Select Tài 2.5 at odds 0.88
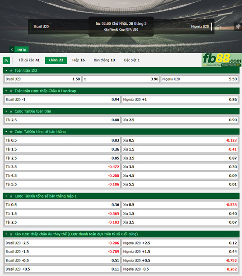242x276 pixels. [x=62, y=120]
